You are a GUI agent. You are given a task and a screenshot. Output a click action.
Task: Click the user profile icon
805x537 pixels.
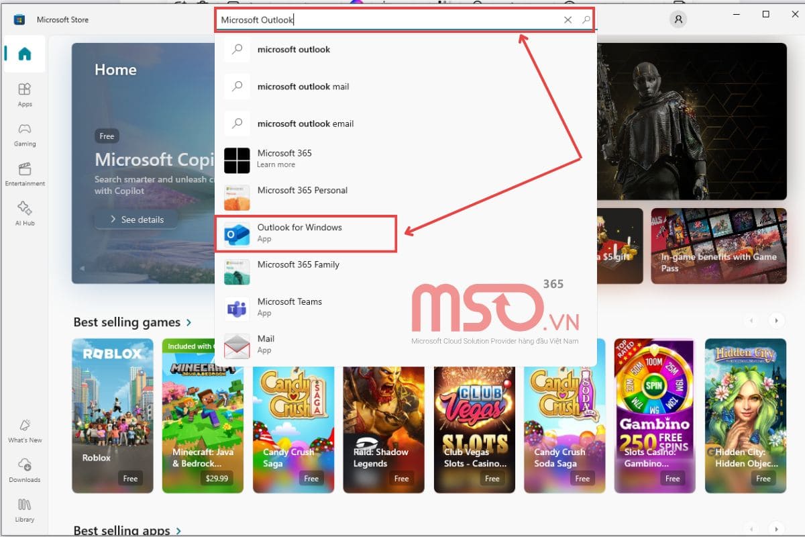[x=678, y=19]
